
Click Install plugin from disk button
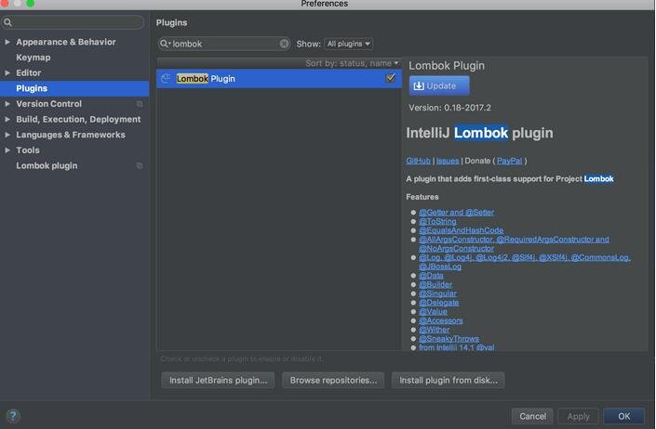[x=448, y=380]
